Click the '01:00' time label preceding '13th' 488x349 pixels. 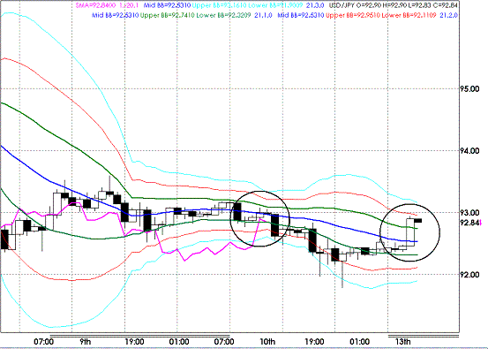point(360,342)
